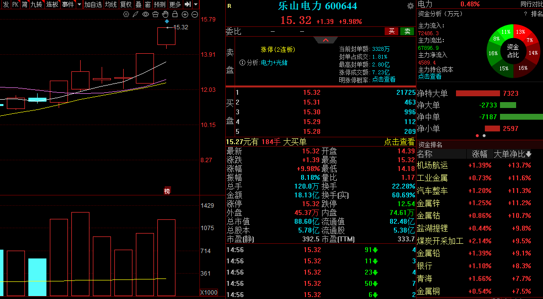Toggle the 连板 toolbar option
Screen dimensions: 543x299
tap(52, 4)
